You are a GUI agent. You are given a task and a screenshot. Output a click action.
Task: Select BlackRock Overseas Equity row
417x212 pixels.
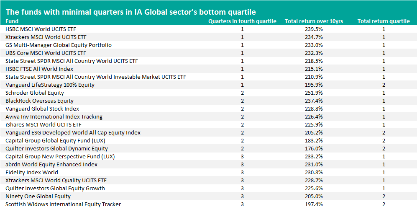pyautogui.click(x=39, y=101)
